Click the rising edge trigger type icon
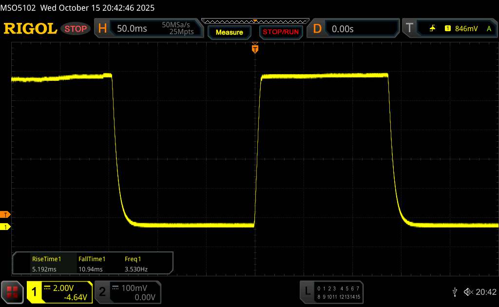 [x=432, y=29]
